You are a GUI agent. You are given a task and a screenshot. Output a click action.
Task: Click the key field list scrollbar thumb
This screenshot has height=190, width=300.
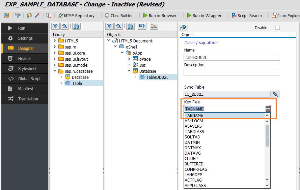click(267, 136)
